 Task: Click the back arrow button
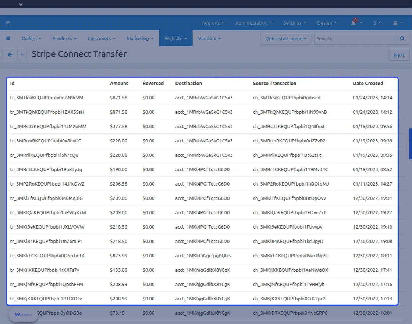click(x=10, y=55)
